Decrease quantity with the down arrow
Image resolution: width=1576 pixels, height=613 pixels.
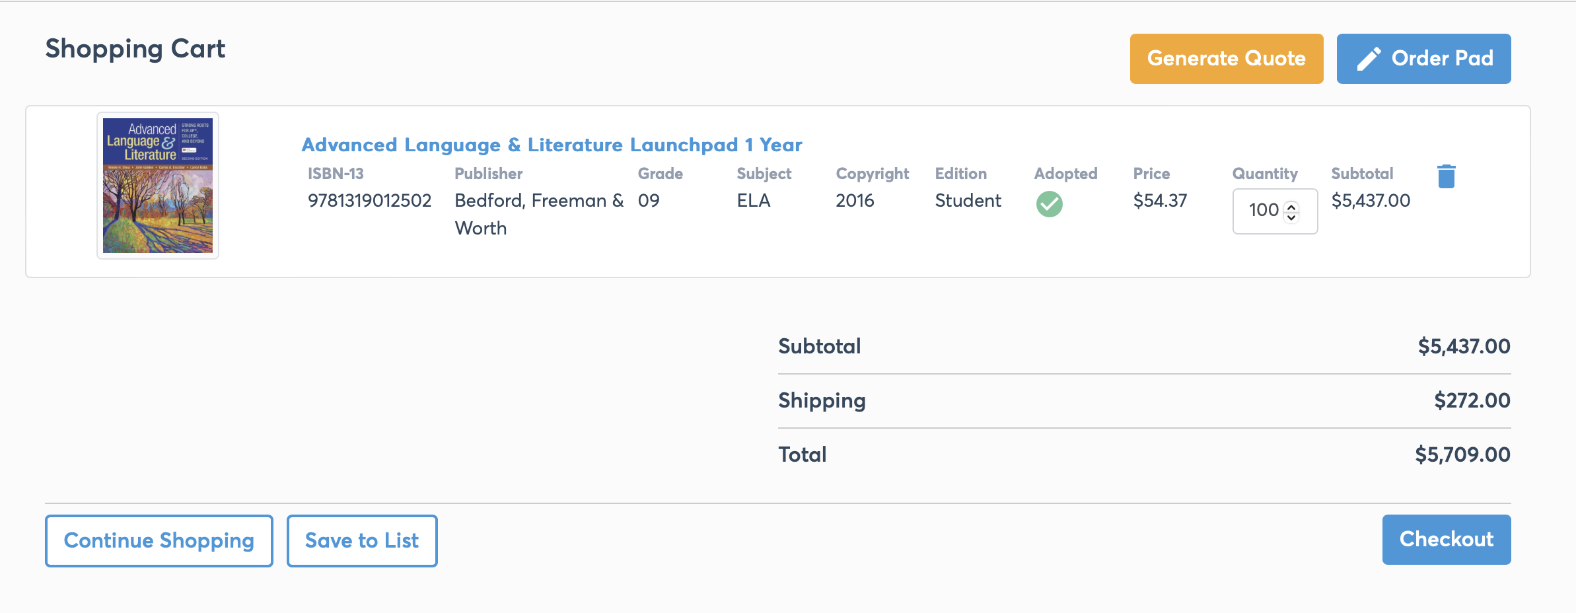[x=1291, y=217]
